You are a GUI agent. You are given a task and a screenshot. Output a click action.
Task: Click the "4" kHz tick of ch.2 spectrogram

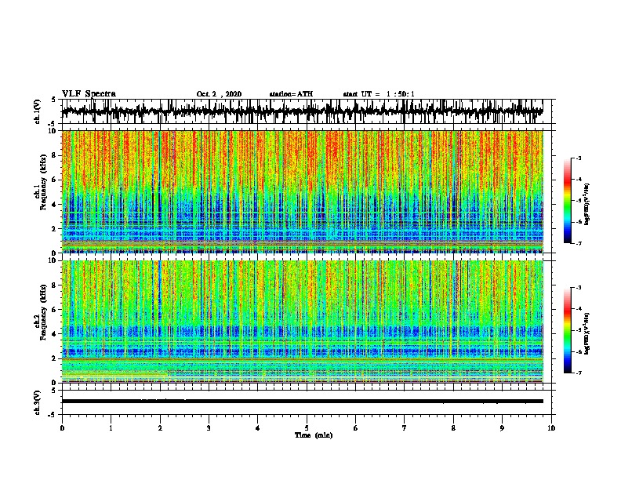pyautogui.click(x=55, y=334)
